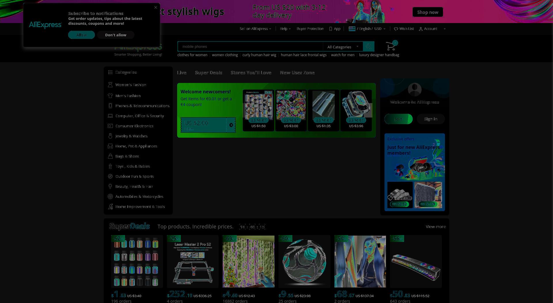The width and height of the screenshot is (553, 303).
Task: Click the Automobiles & Motorcycles wheel icon
Action: (110, 196)
